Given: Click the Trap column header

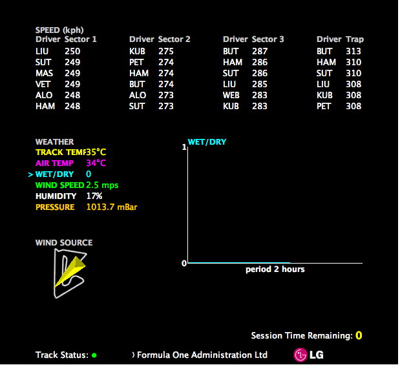Looking at the screenshot, I should [355, 39].
